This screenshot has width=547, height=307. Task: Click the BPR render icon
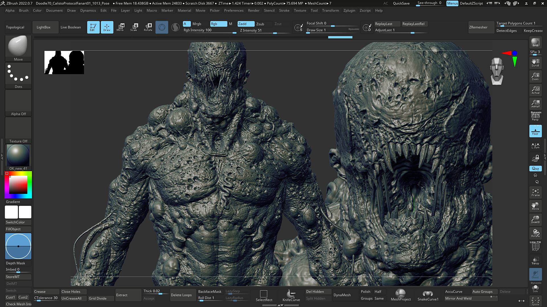point(535,43)
